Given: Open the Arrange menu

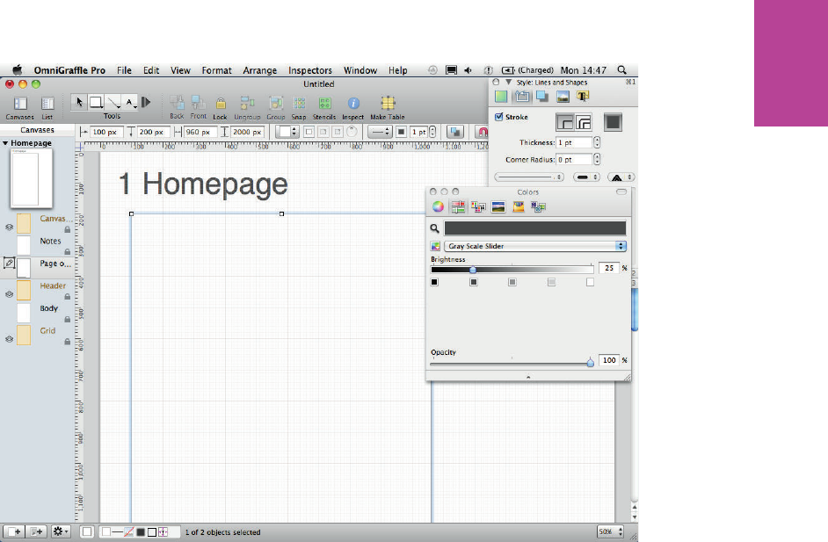Looking at the screenshot, I should coord(260,70).
